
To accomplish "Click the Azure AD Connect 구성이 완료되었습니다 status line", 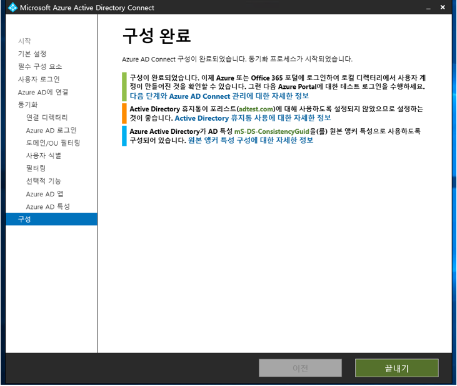I will tap(237, 59).
